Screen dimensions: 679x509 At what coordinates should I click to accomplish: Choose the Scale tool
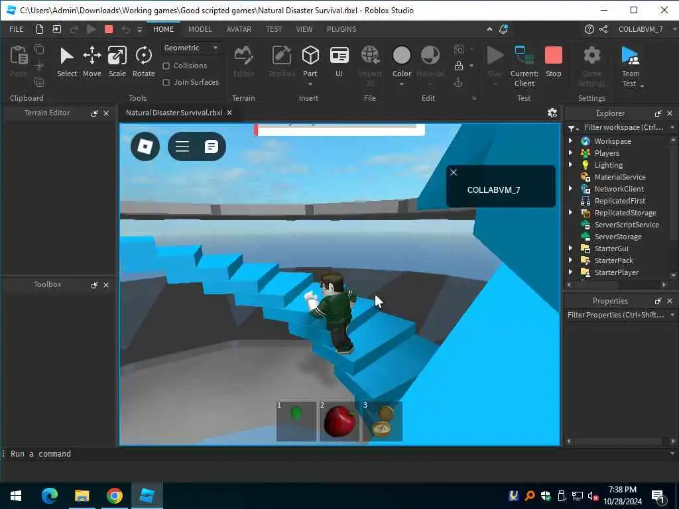[x=117, y=62]
